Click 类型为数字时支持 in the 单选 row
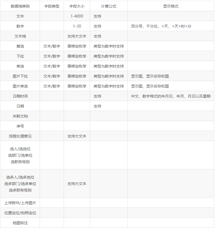 (x=109, y=66)
